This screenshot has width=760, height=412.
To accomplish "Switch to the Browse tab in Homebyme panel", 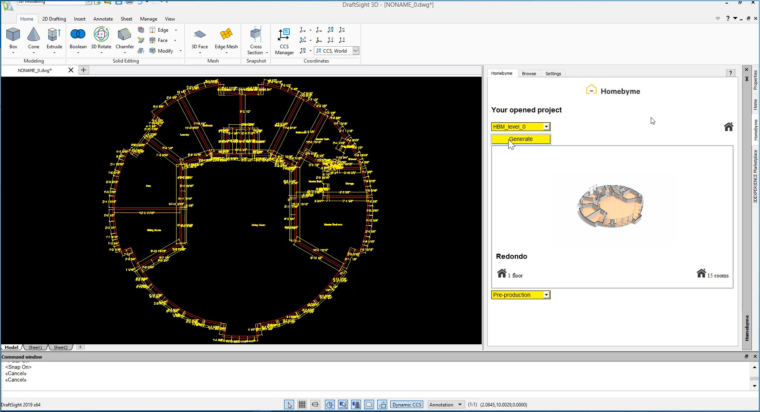I will point(529,74).
